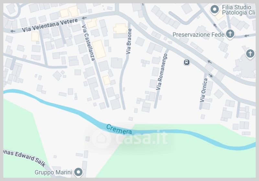
Task: Click the church cross icon at right edge
Action: [x=250, y=54]
